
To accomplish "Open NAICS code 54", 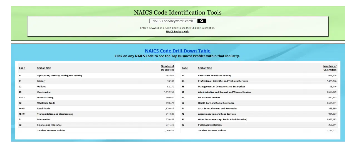I will (x=183, y=81).
